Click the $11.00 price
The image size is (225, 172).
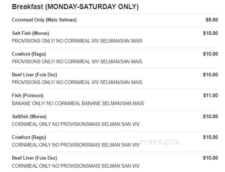210,95
